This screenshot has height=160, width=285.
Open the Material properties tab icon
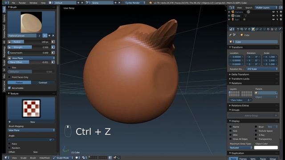click(x=269, y=29)
